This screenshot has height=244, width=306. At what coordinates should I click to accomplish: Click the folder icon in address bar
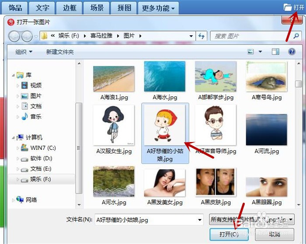45,36
